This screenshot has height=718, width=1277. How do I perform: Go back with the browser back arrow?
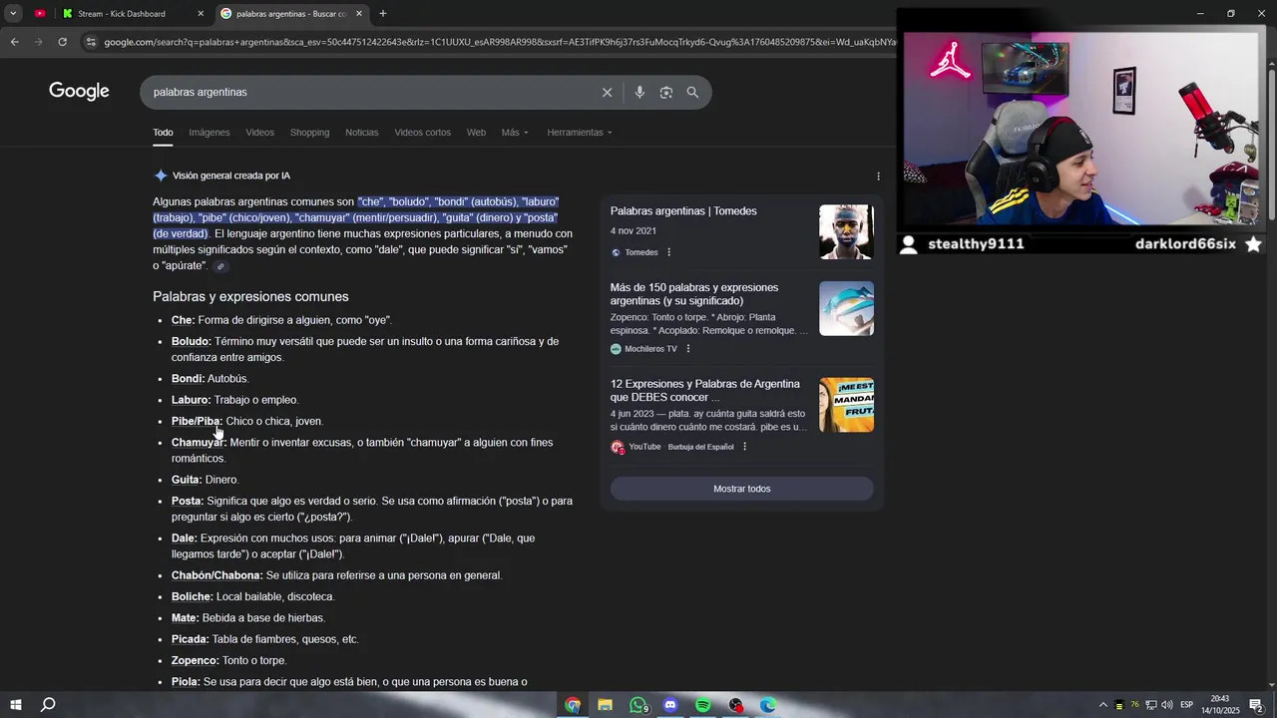[x=14, y=42]
